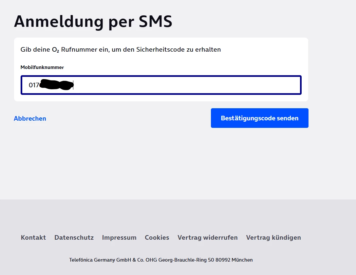Open the Kontakt footer link
356x275 pixels.
pyautogui.click(x=33, y=237)
